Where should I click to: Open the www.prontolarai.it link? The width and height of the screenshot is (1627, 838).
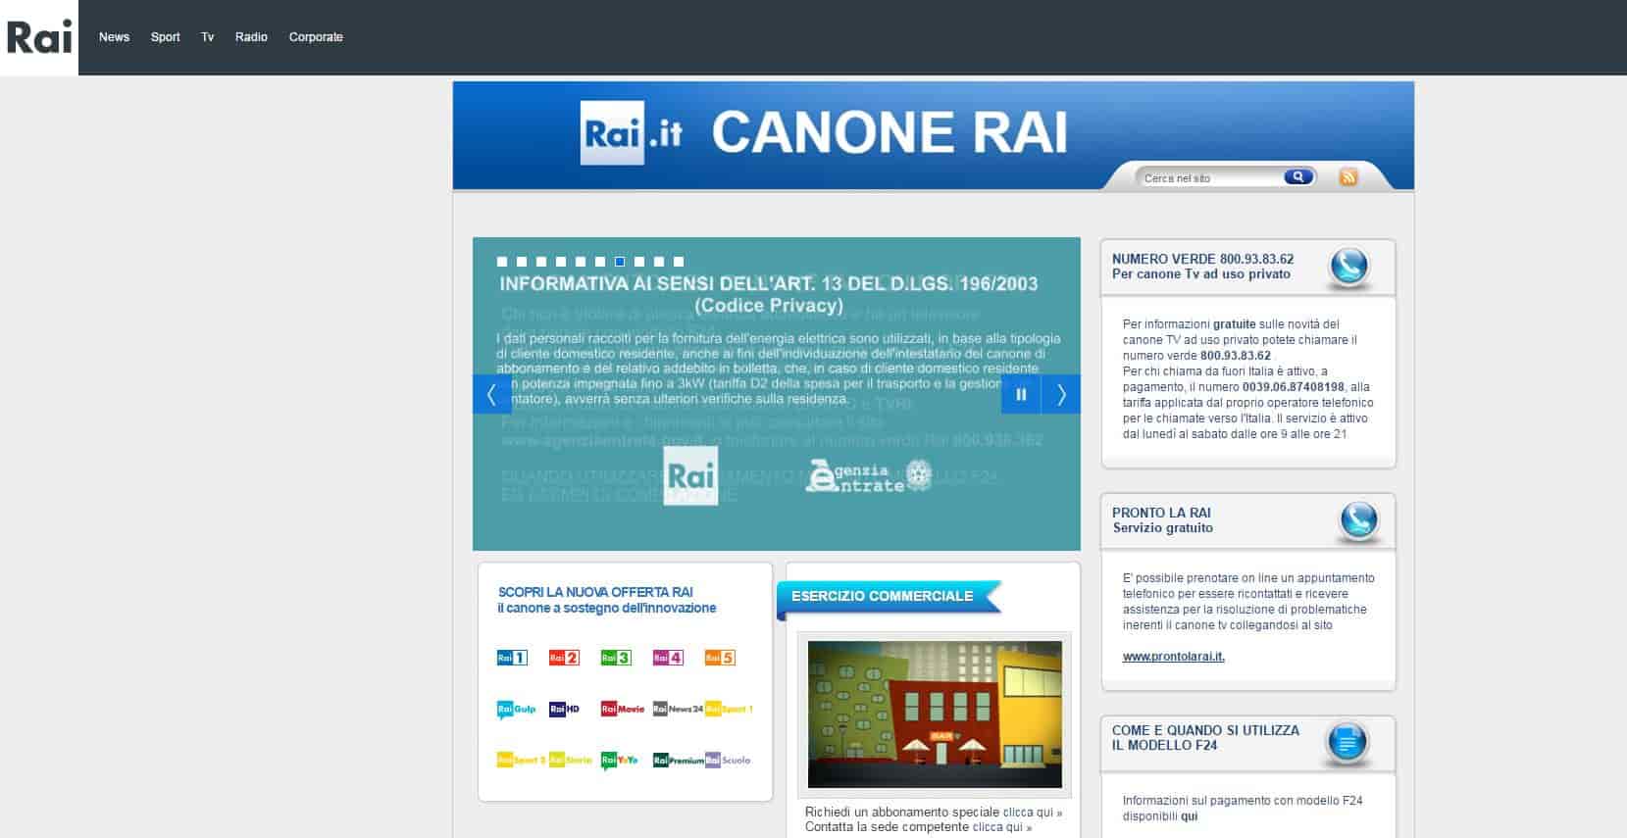coord(1173,657)
